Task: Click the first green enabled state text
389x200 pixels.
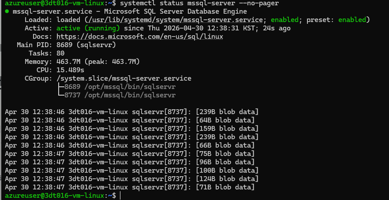Action: 284,20
